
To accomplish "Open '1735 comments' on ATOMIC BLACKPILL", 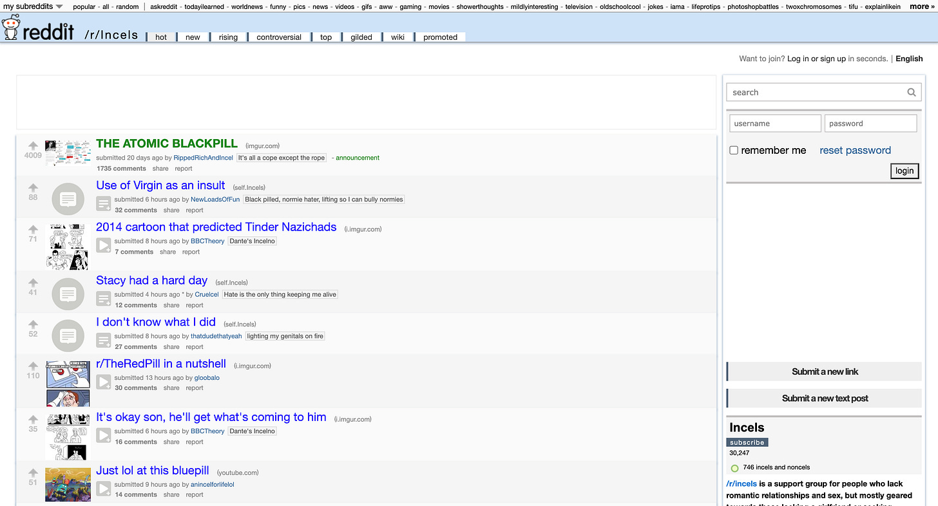I will pos(122,169).
